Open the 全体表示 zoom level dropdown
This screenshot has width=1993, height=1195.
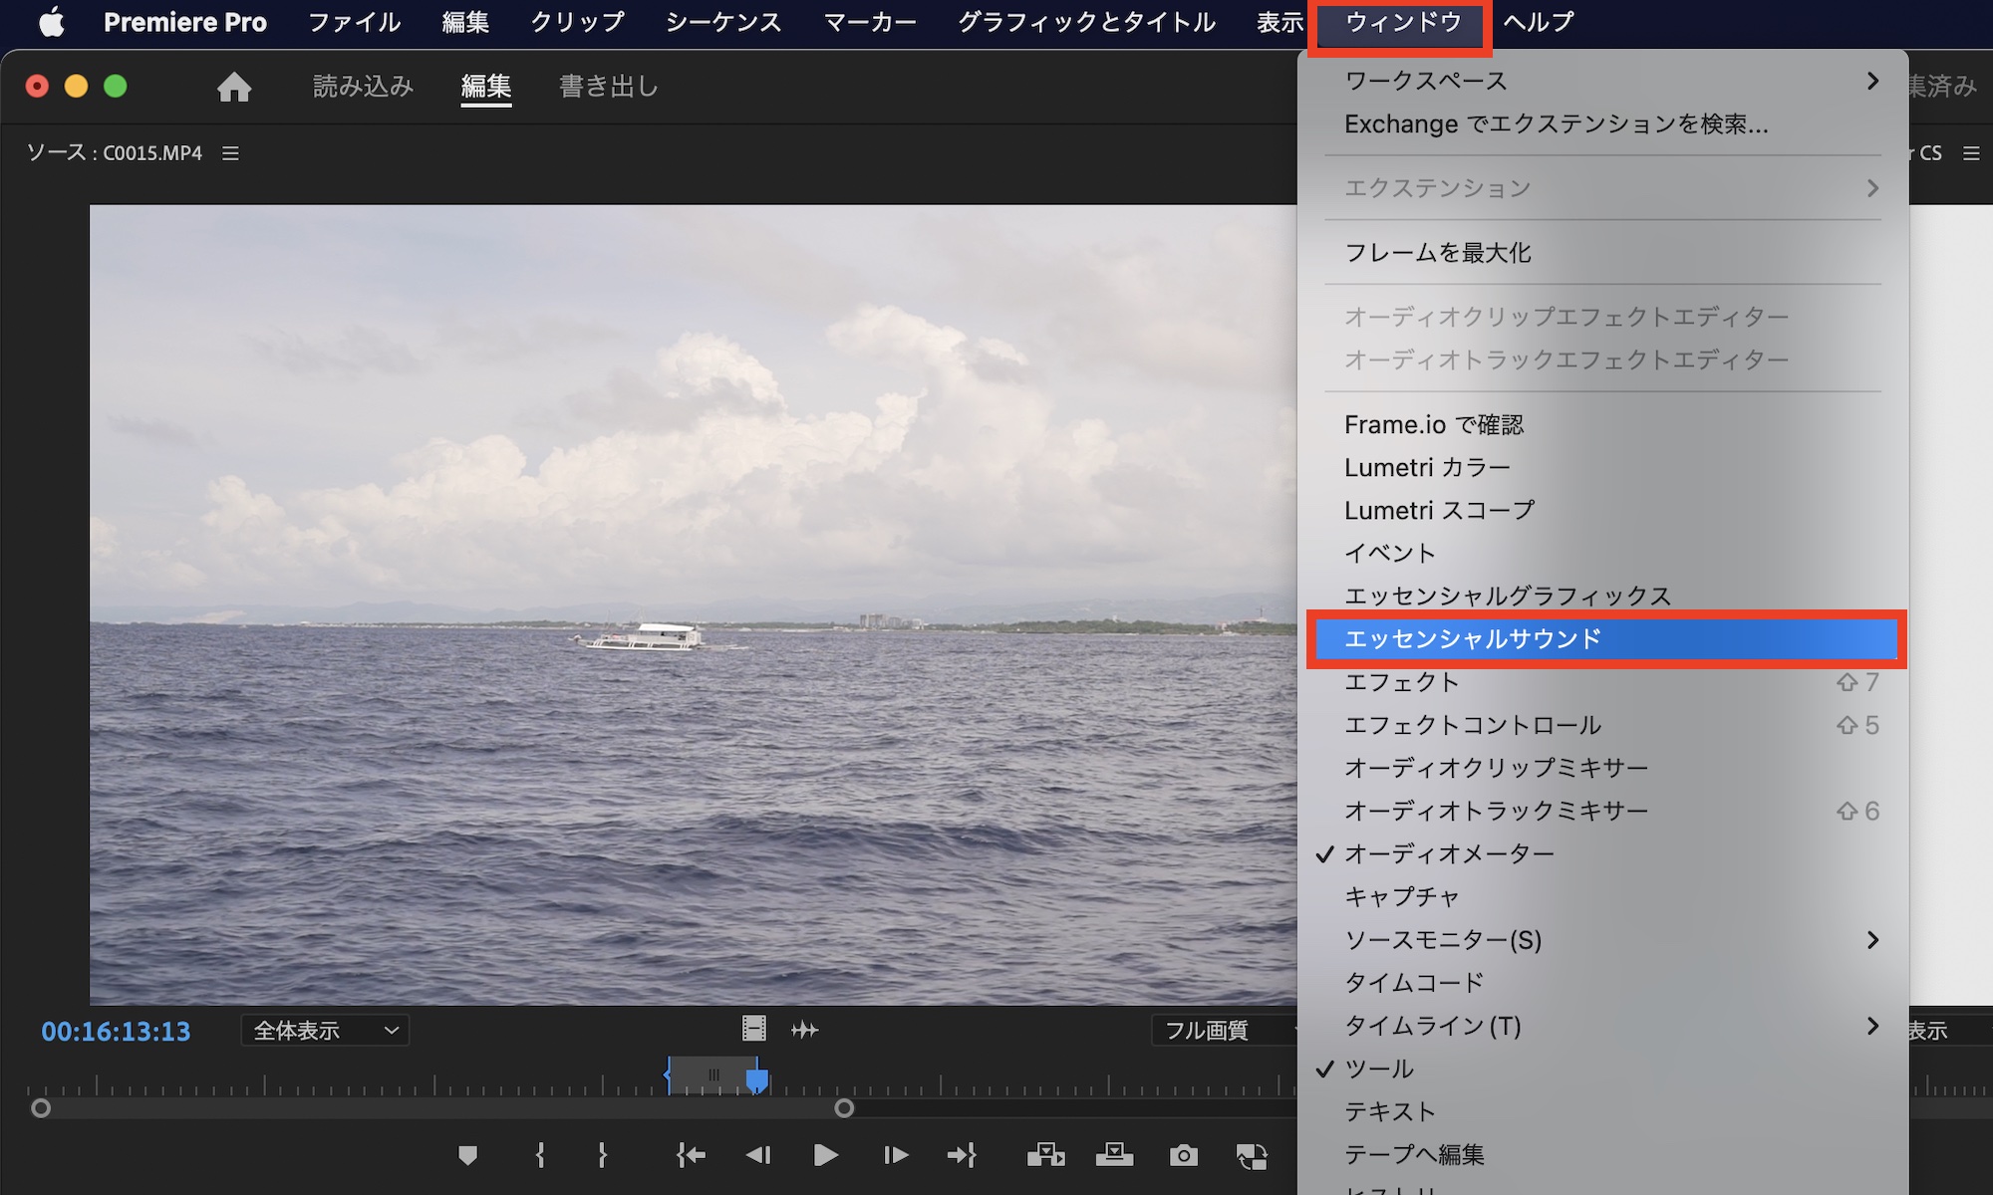(x=324, y=1030)
